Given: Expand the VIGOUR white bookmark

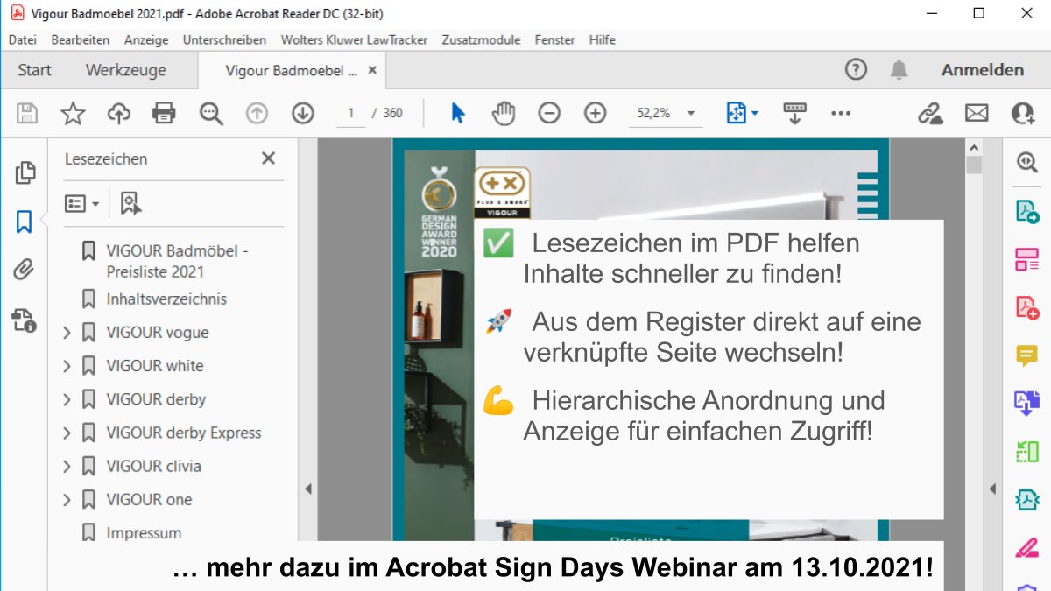Looking at the screenshot, I should click(67, 366).
